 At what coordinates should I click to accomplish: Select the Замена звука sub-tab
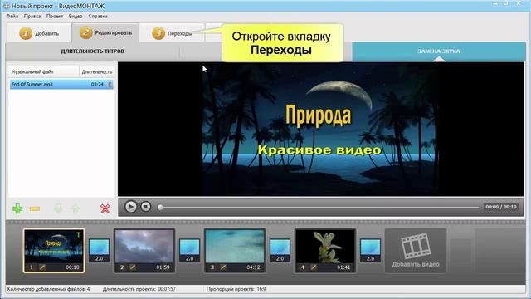click(x=439, y=51)
